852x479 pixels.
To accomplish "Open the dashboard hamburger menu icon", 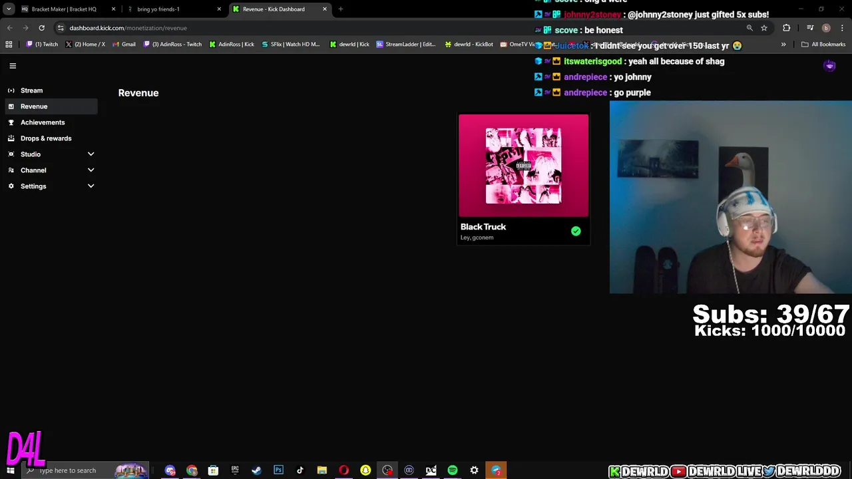I will point(13,66).
